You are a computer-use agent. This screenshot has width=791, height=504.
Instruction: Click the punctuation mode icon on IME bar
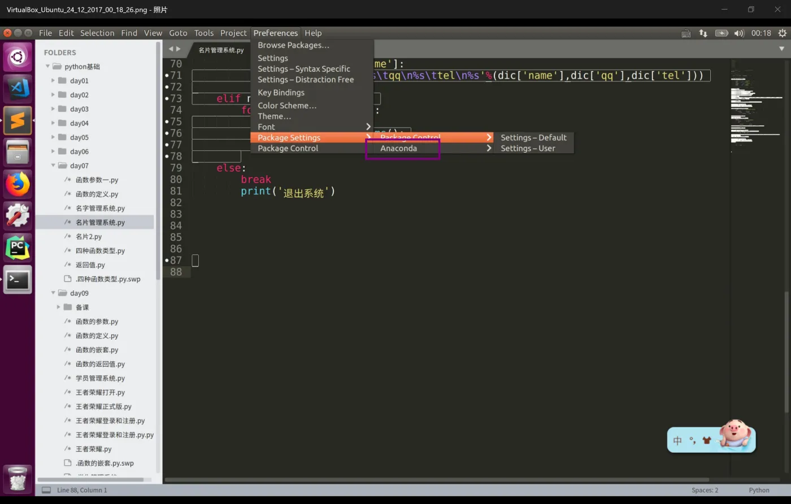[x=692, y=441]
